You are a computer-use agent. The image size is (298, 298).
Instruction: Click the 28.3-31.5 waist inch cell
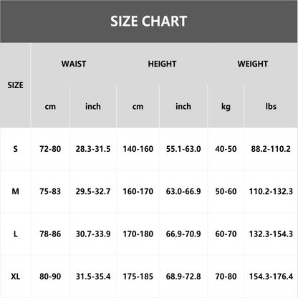coord(93,149)
